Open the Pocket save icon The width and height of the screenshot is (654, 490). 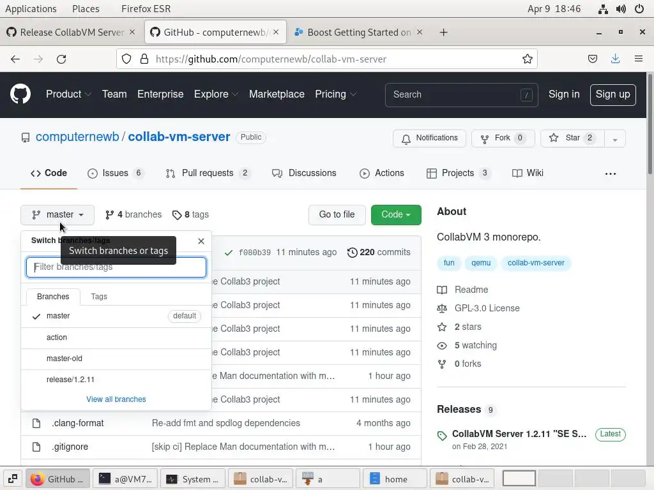[x=592, y=59]
